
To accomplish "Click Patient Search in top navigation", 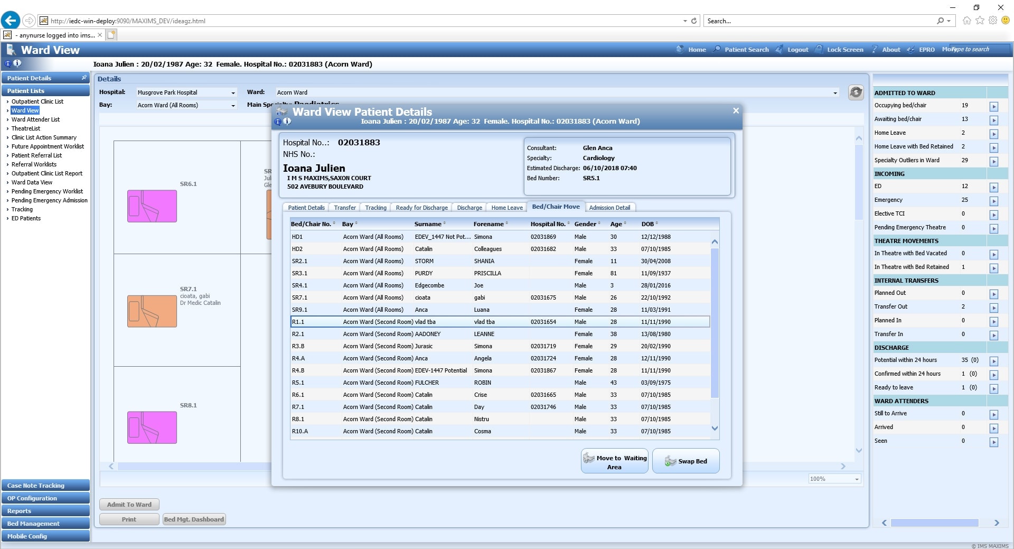I will pyautogui.click(x=746, y=50).
